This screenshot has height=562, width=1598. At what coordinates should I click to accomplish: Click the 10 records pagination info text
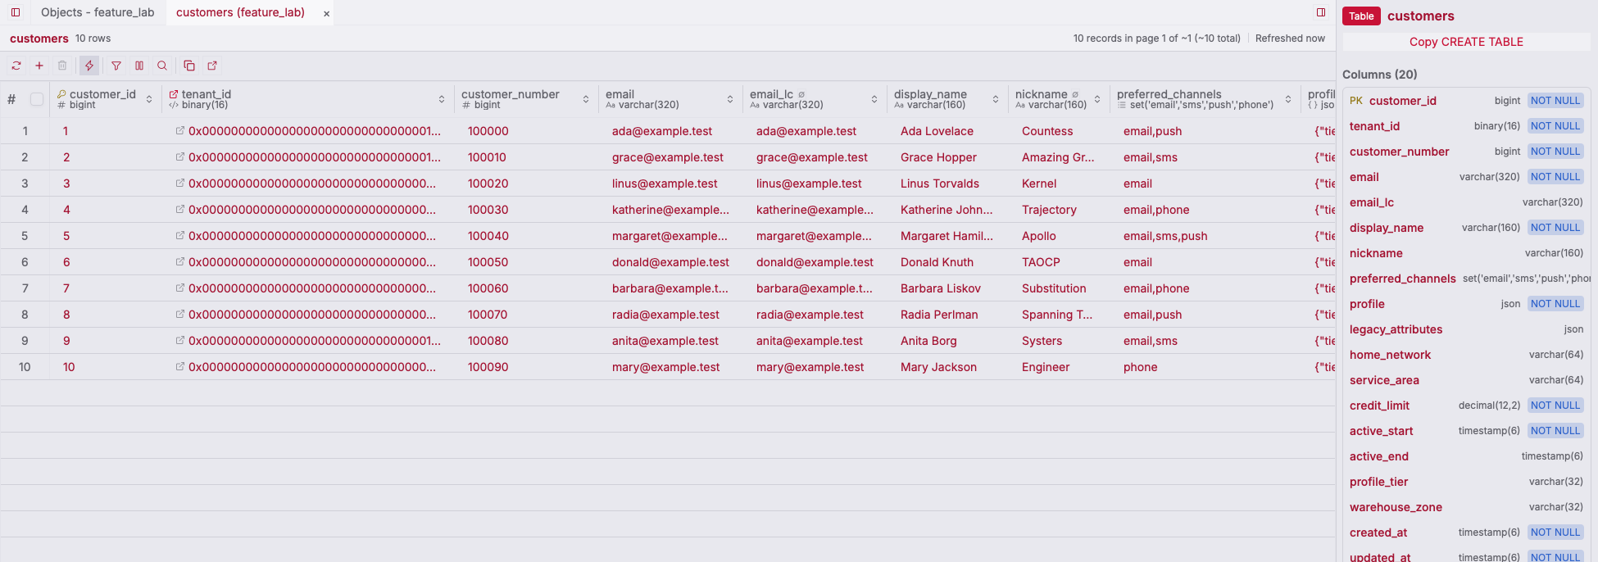(1156, 39)
